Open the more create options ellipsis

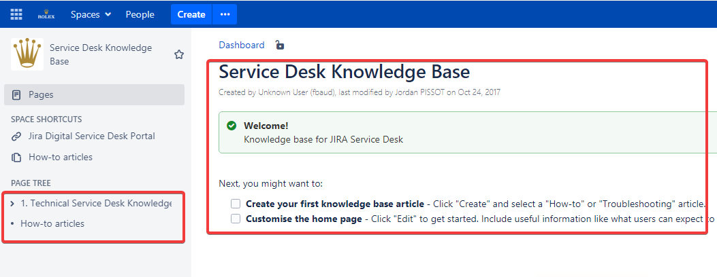[225, 14]
